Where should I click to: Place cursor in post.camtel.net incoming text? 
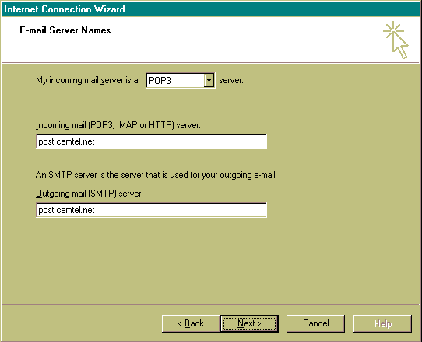[66, 141]
